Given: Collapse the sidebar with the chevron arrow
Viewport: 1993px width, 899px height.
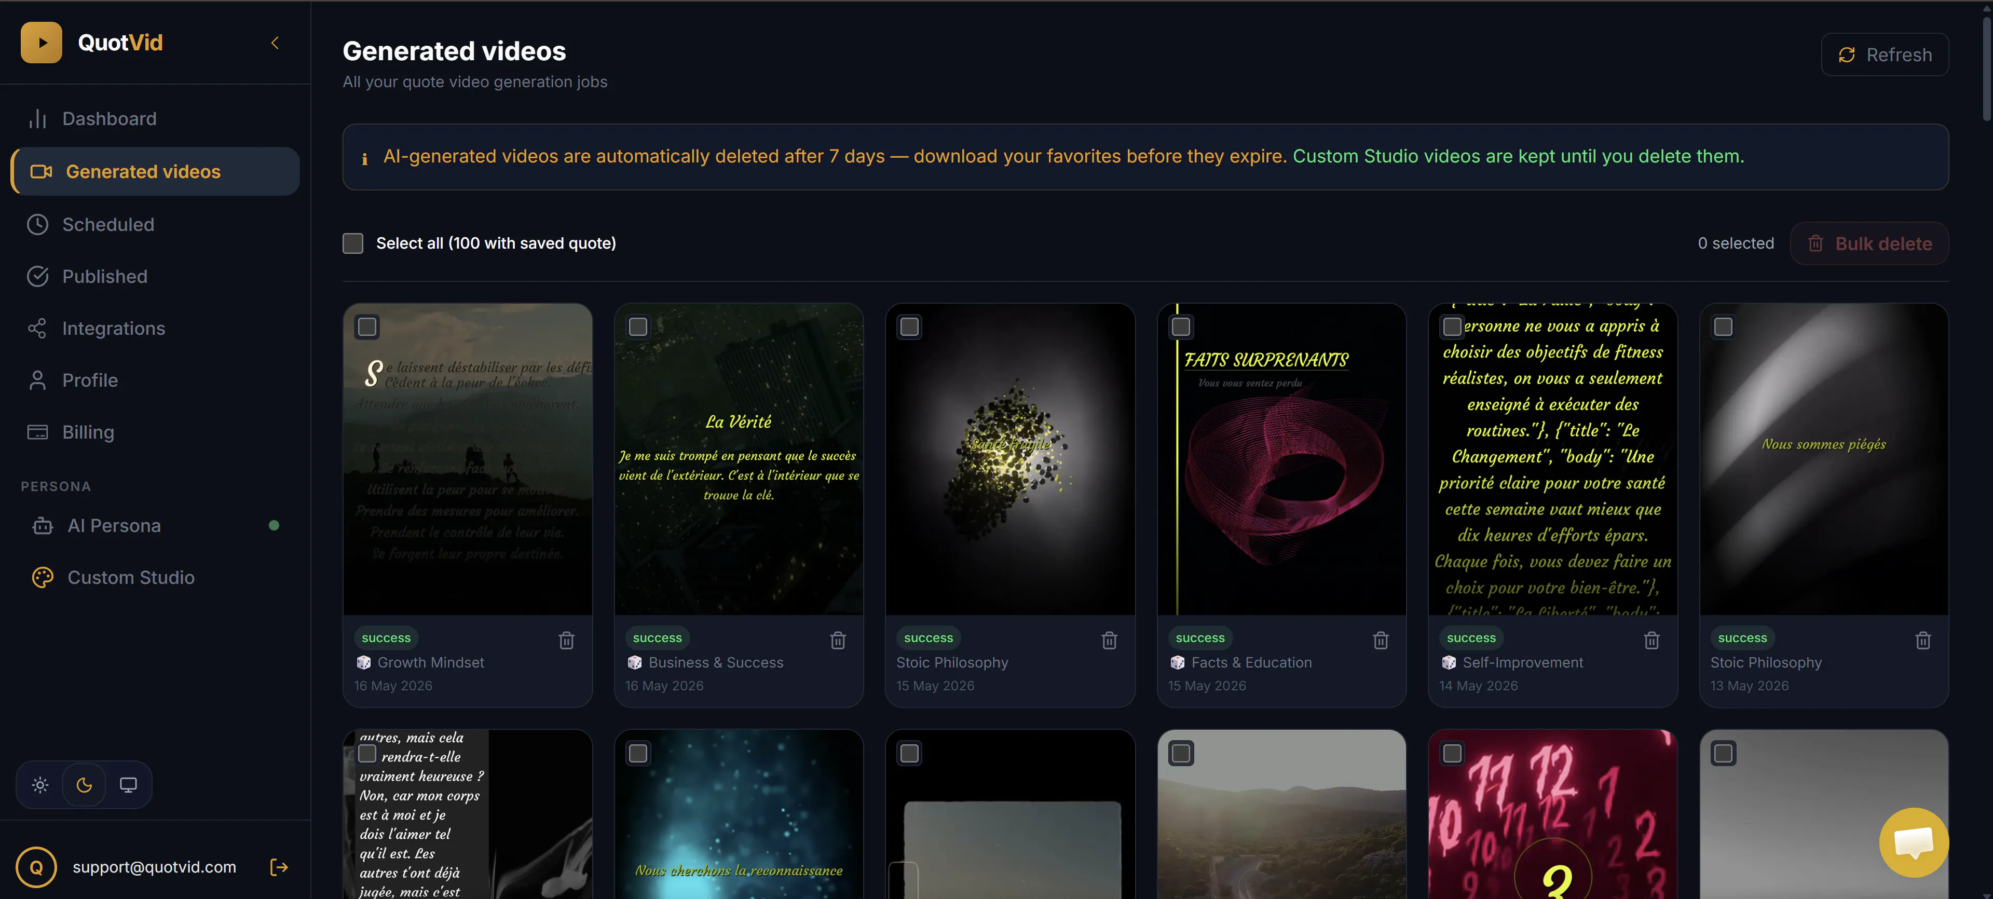Looking at the screenshot, I should 275,43.
